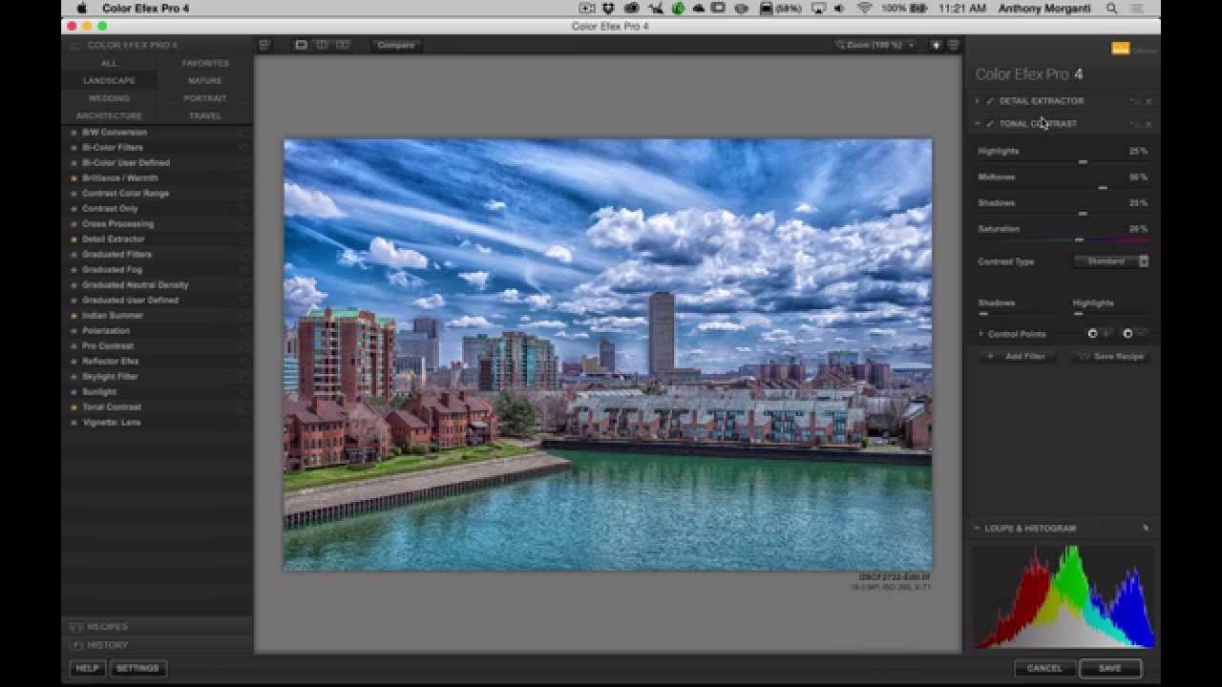Viewport: 1222px width, 687px height.
Task: Favorite star for B/W Conversion filter
Action: [x=74, y=133]
